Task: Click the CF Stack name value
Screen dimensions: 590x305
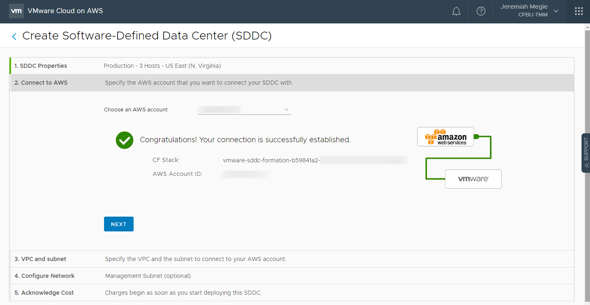Action: pyautogui.click(x=271, y=160)
